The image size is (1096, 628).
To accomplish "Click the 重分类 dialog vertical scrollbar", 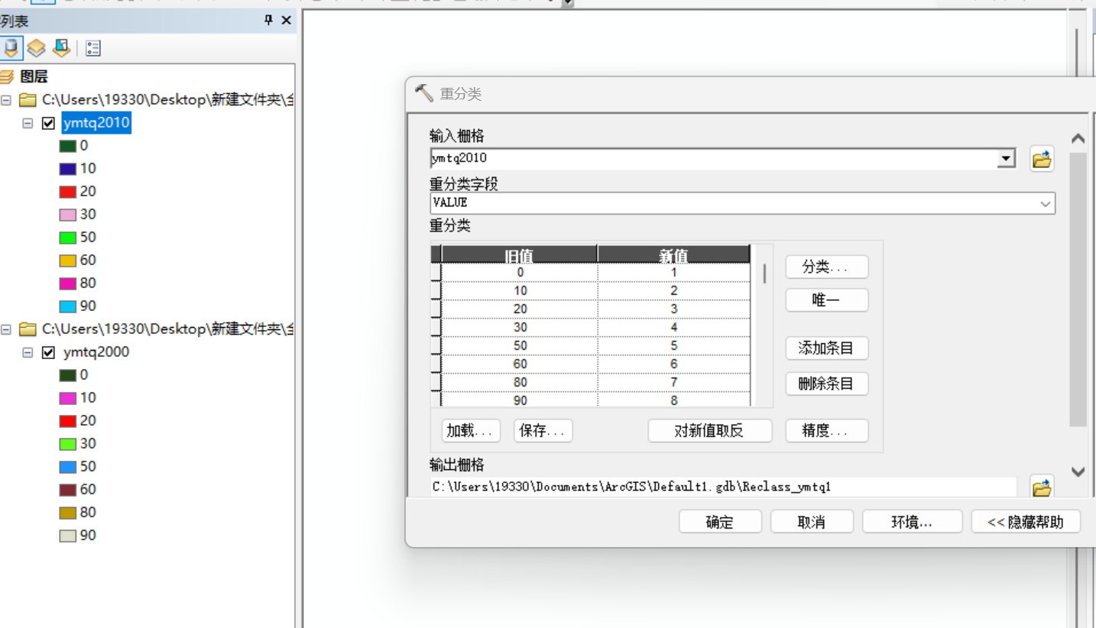I will (1078, 290).
